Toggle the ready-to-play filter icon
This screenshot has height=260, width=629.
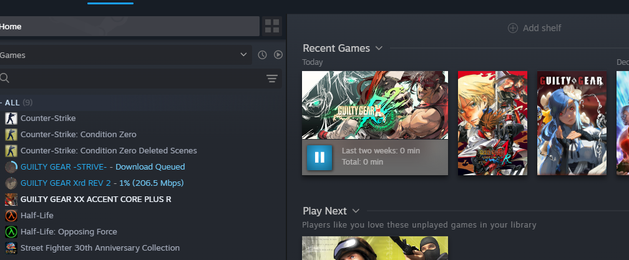pyautogui.click(x=278, y=55)
